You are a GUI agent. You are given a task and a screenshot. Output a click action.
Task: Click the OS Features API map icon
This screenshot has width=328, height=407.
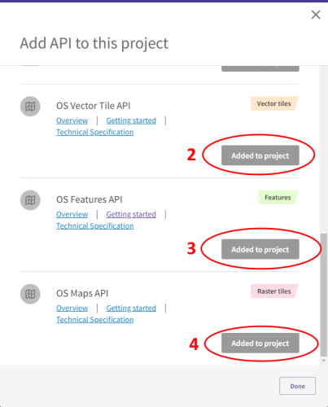click(30, 200)
